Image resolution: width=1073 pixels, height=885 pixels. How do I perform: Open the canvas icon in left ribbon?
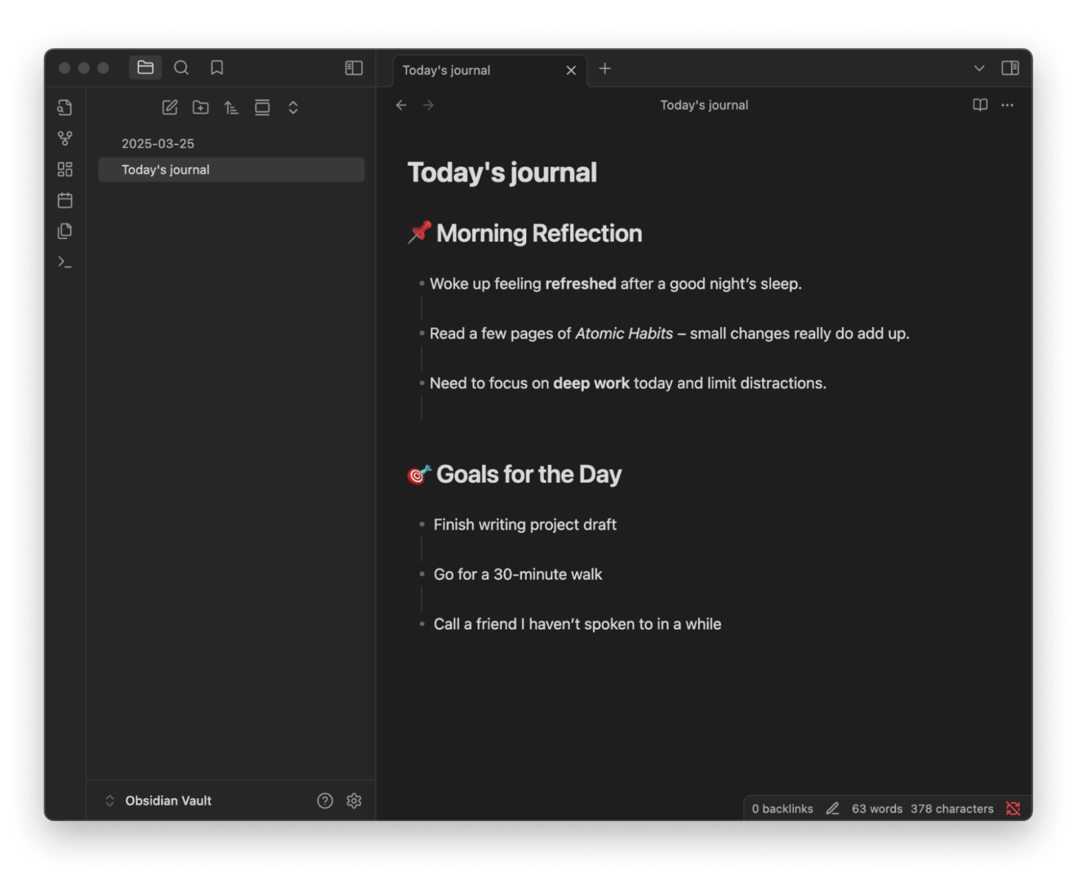(x=65, y=169)
